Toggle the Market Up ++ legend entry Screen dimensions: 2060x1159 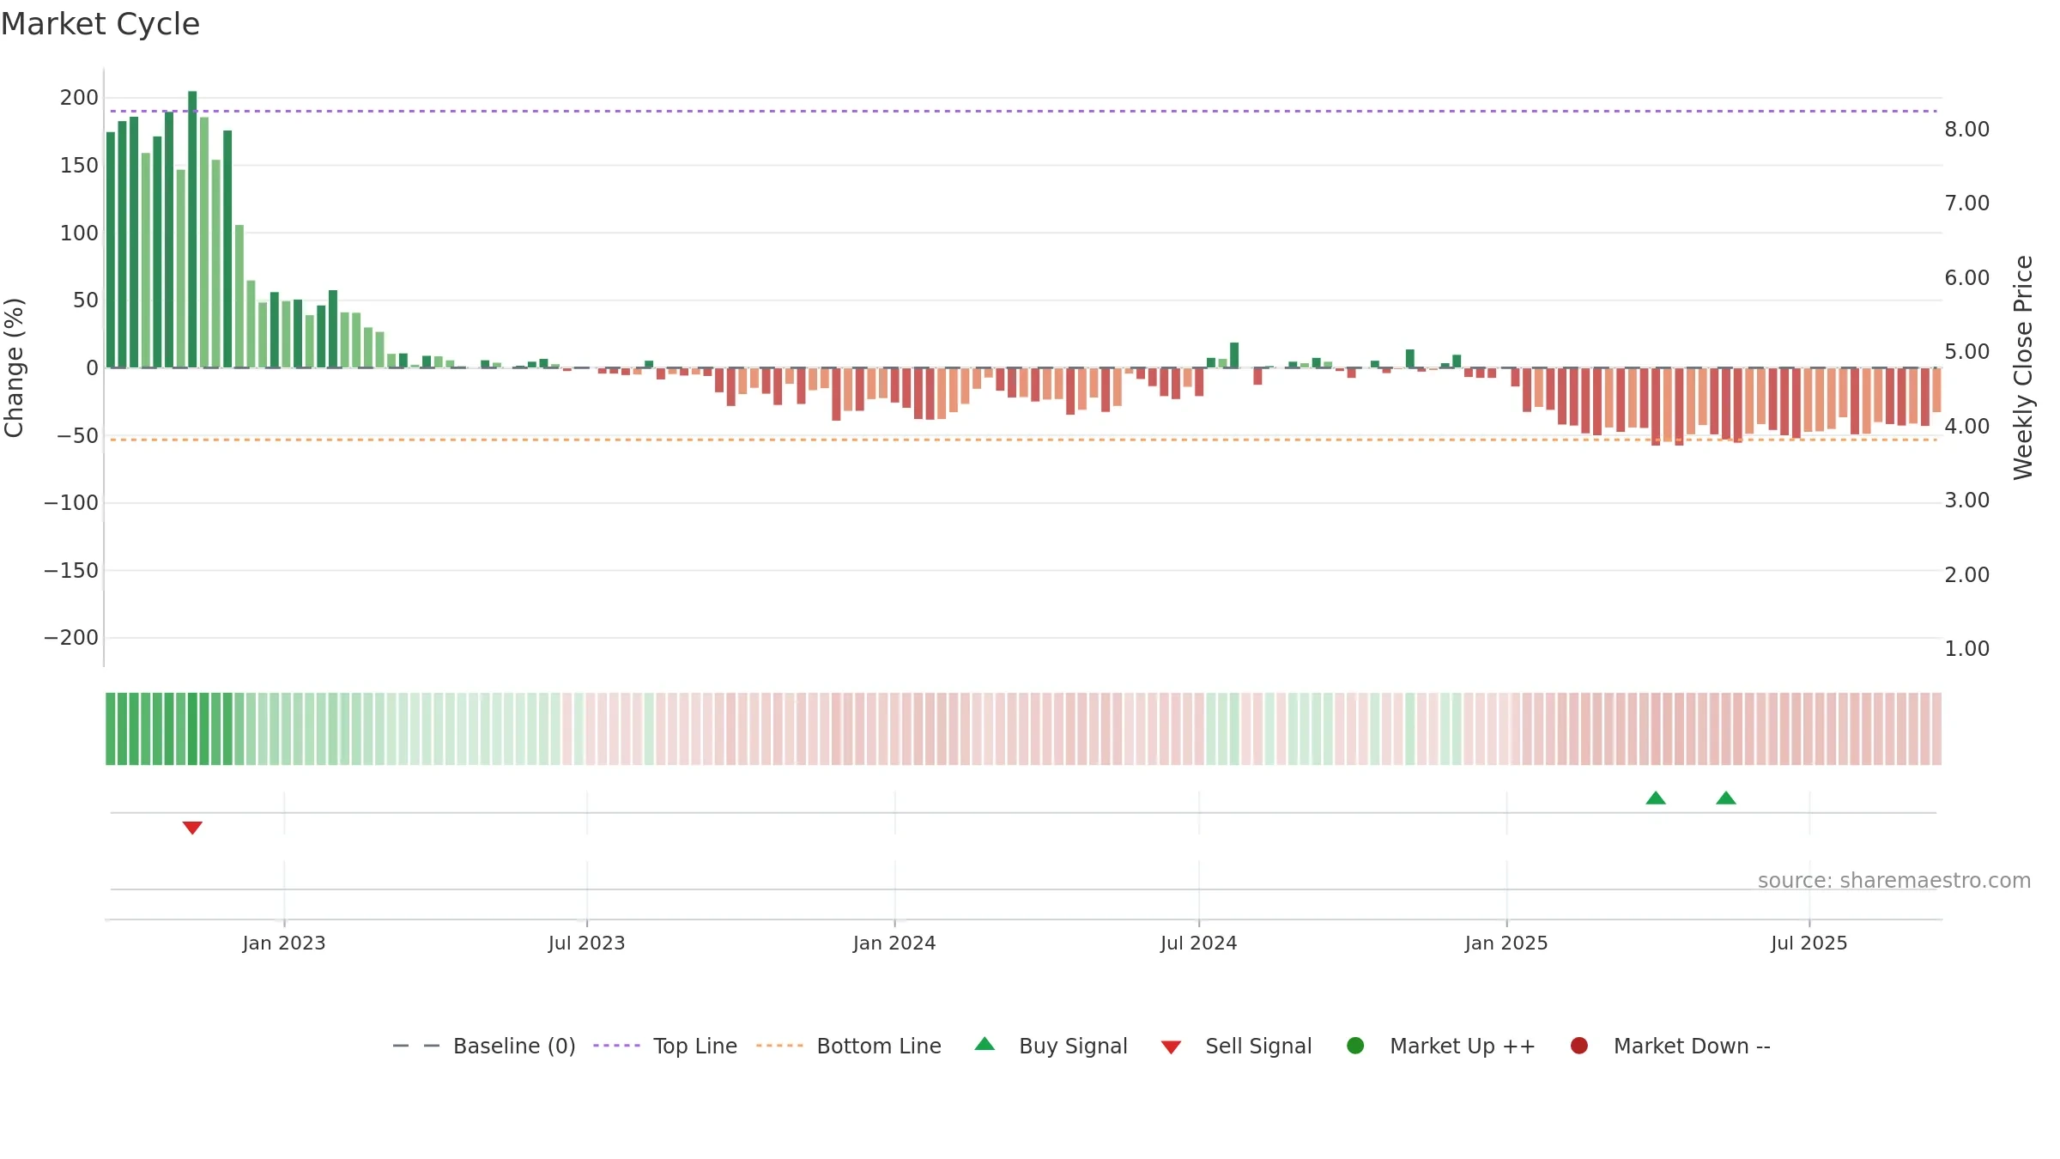pyautogui.click(x=1441, y=1046)
